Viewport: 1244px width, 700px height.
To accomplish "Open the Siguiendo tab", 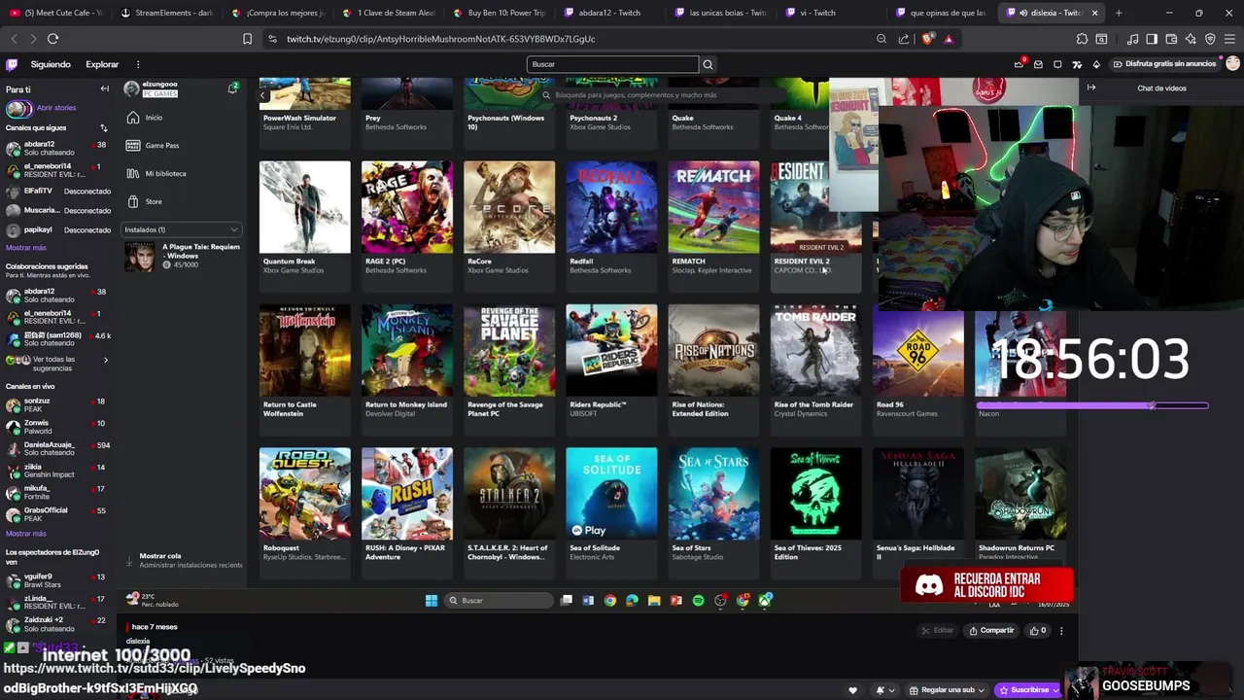I will click(x=51, y=64).
